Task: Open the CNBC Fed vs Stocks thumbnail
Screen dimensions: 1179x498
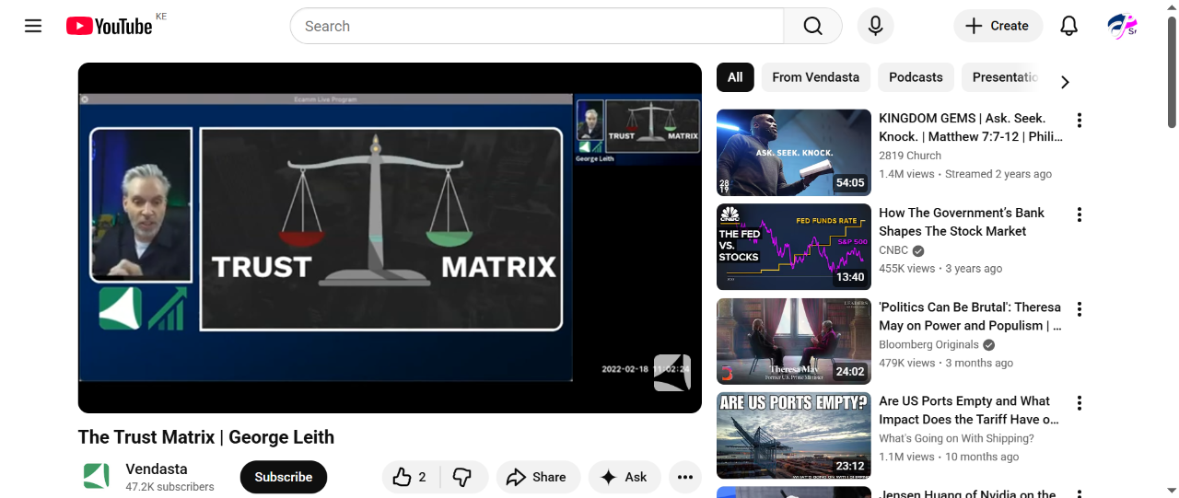Action: click(793, 247)
